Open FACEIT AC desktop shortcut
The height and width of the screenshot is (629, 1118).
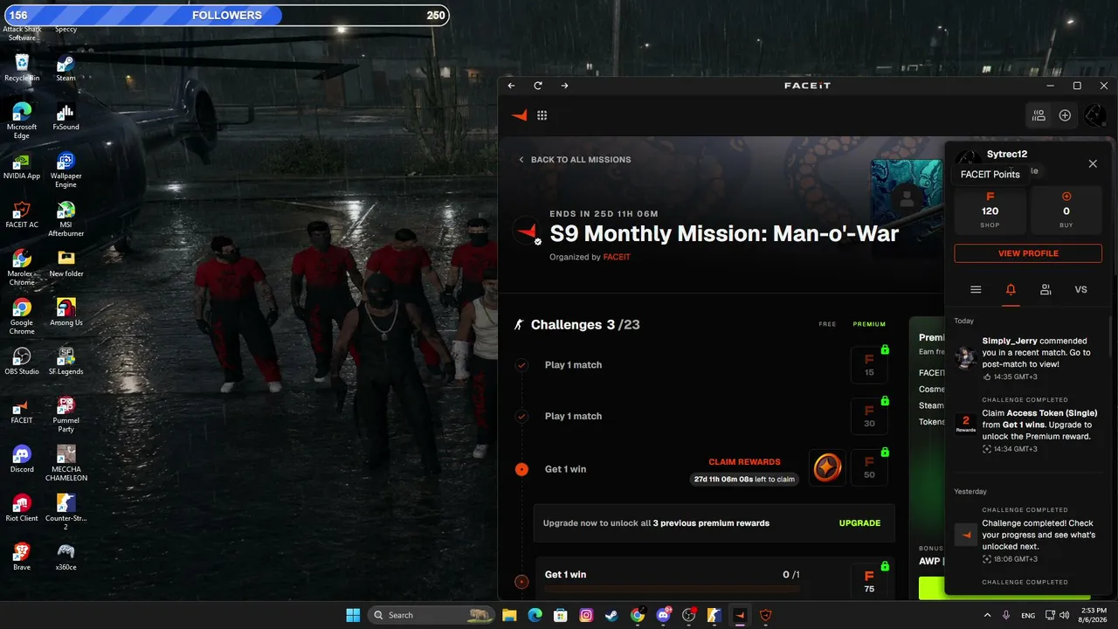[22, 215]
